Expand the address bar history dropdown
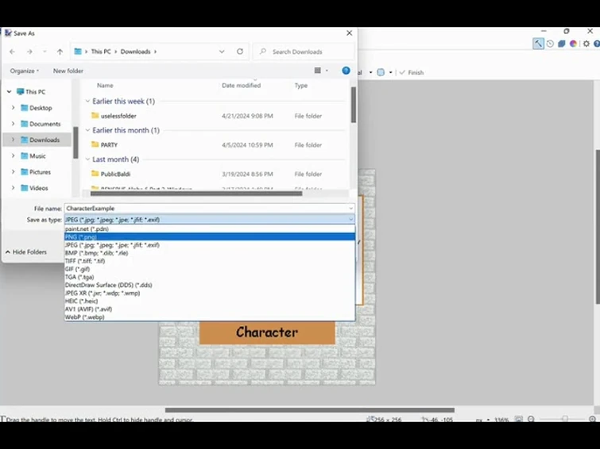The image size is (600, 449). pos(222,52)
